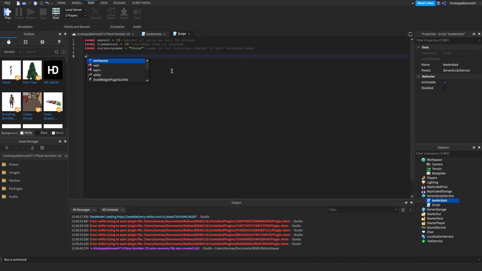Select the HD Admin model thumbnail
The image size is (482, 271).
53,70
